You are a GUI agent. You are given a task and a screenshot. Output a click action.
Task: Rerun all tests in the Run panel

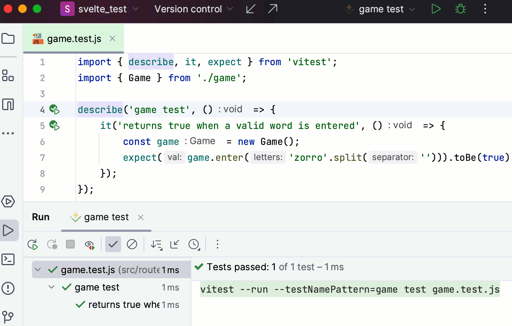pos(32,244)
